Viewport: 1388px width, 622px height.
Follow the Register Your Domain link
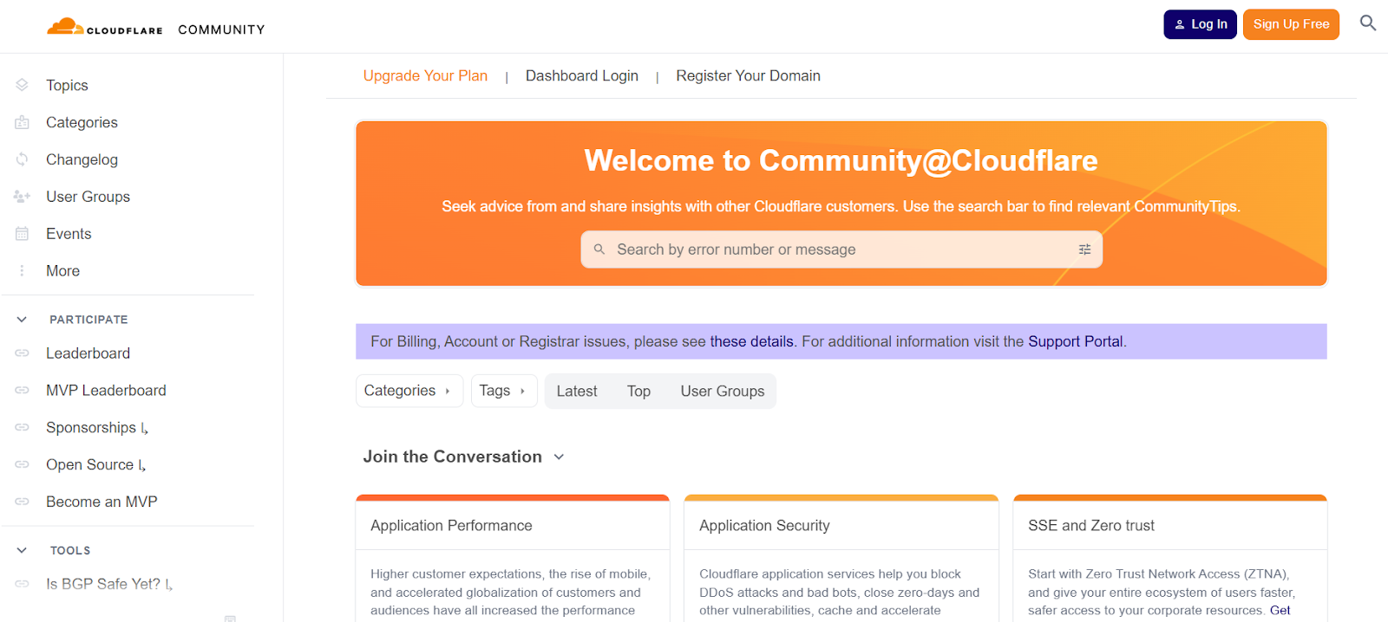pos(748,76)
